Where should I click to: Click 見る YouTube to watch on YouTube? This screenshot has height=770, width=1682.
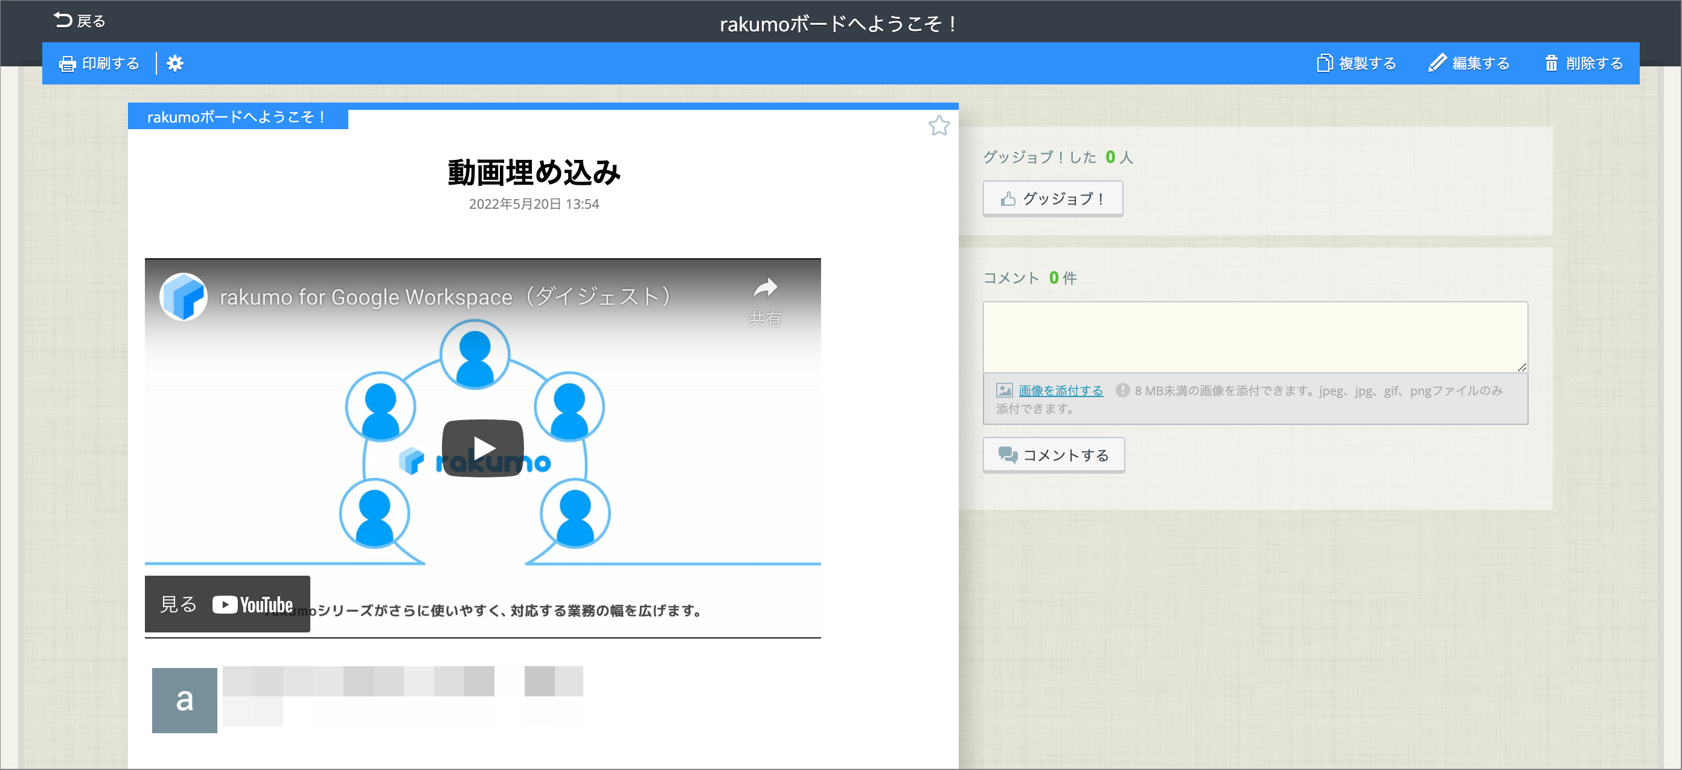pyautogui.click(x=227, y=604)
